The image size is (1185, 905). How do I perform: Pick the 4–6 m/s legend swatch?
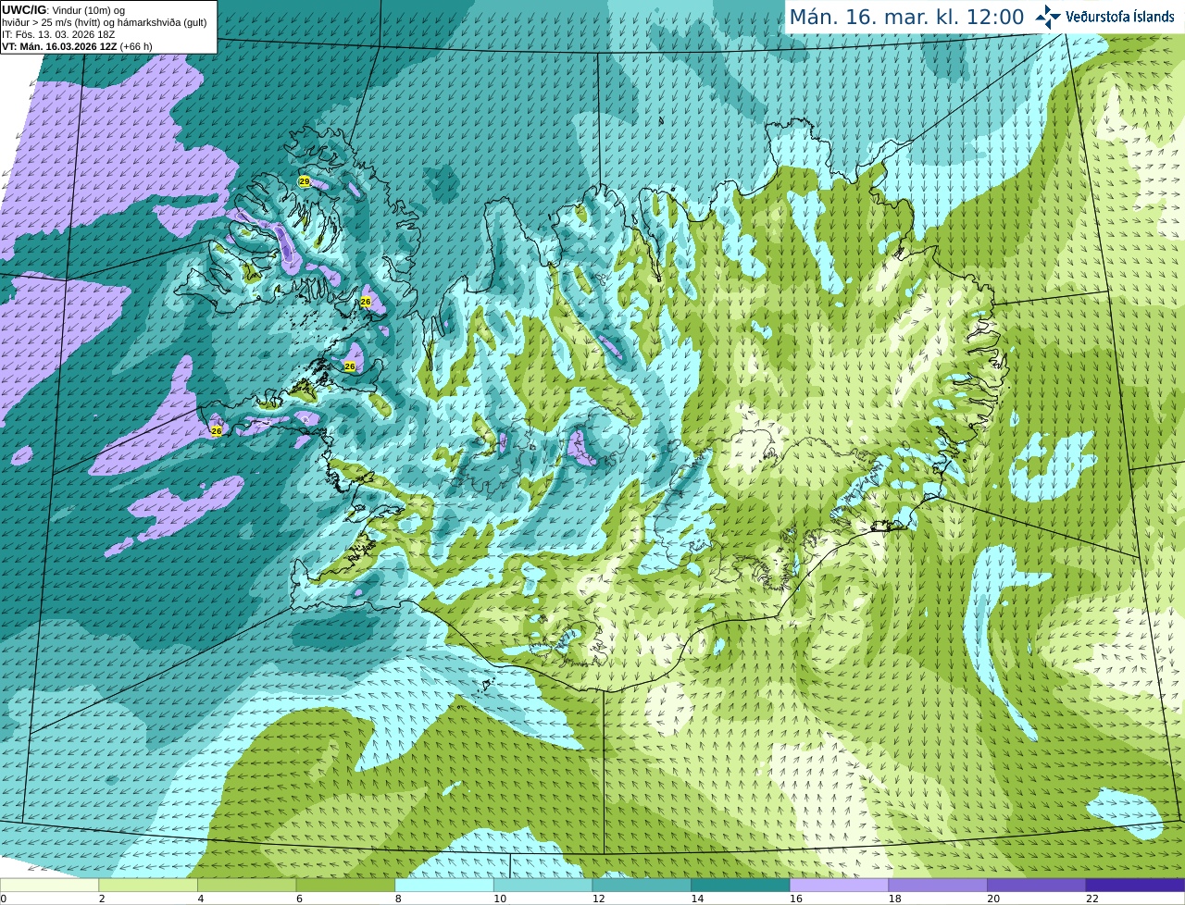point(246,885)
